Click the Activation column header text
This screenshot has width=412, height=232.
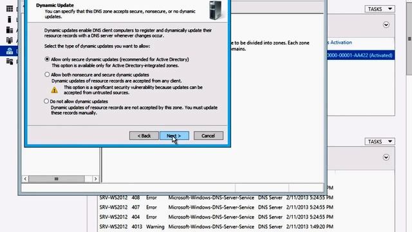(341, 43)
